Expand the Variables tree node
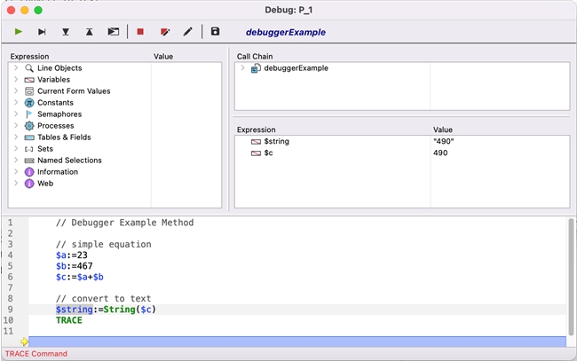Screen dimensions: 577x361 pyautogui.click(x=16, y=80)
